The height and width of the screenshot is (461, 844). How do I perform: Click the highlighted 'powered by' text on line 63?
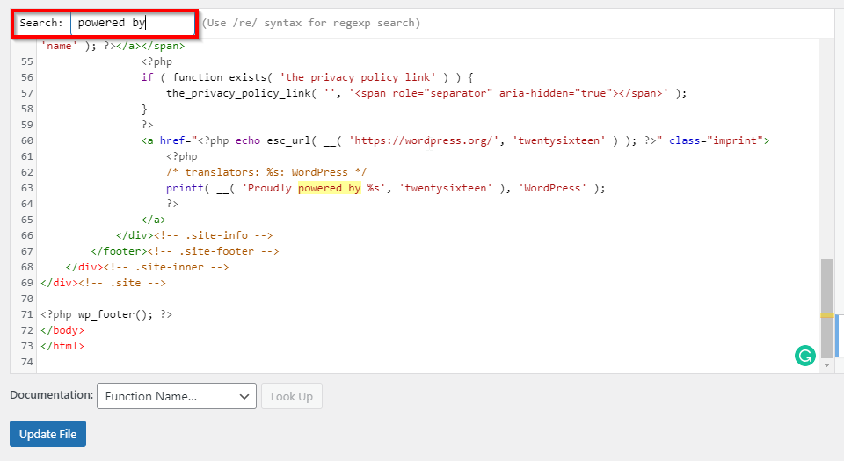pos(330,188)
